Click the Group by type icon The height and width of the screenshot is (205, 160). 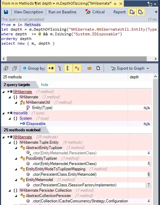77,68
